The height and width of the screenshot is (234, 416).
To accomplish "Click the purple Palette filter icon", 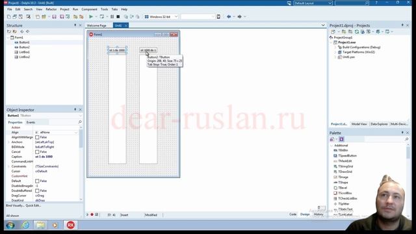I will click(341, 139).
